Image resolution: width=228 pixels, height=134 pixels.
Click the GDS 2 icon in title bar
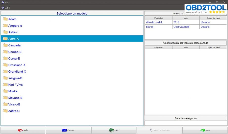[x=3, y=2]
